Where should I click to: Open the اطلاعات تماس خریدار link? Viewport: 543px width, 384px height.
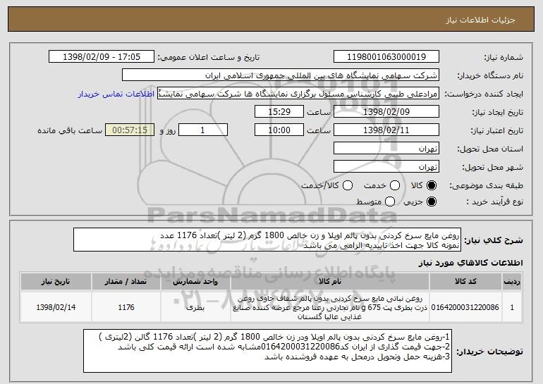[x=116, y=94]
